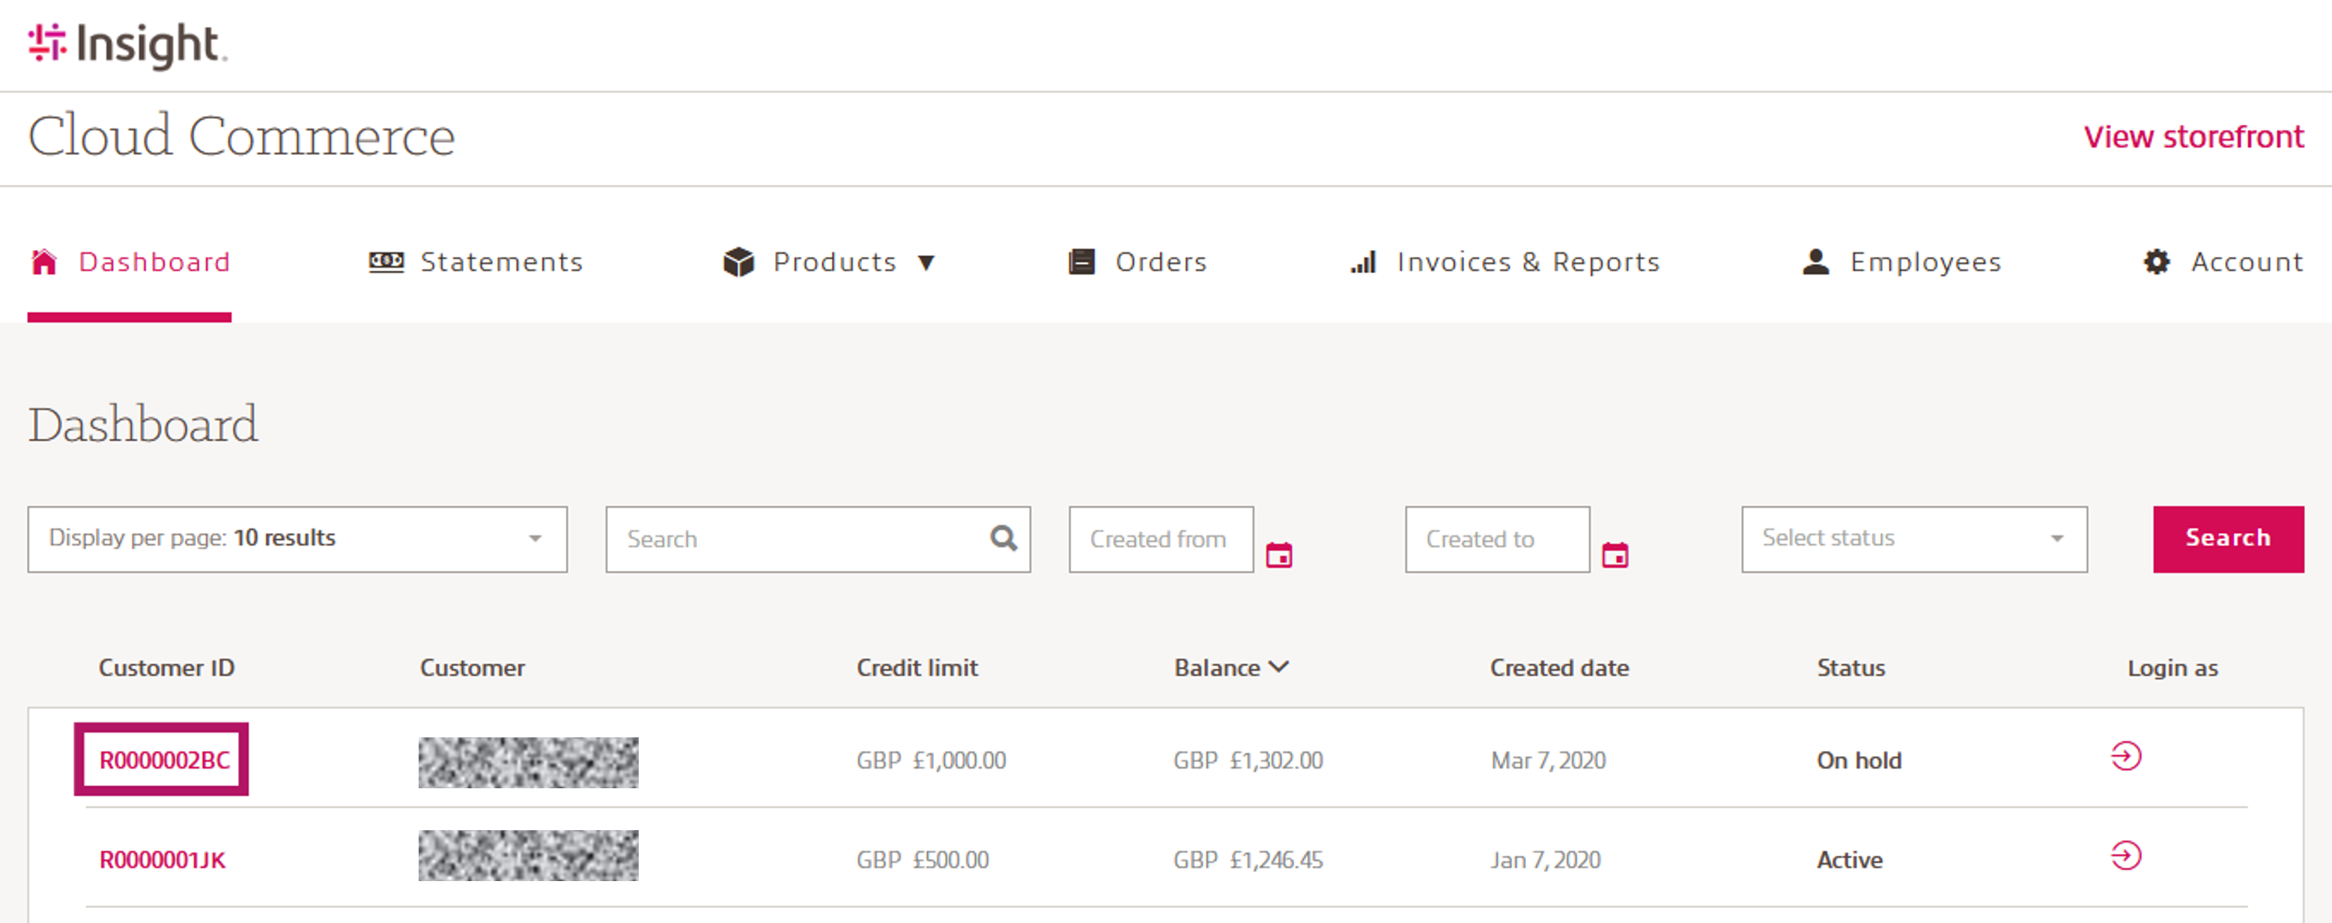This screenshot has width=2332, height=923.
Task: Click the Dashboard home icon
Action: click(43, 261)
